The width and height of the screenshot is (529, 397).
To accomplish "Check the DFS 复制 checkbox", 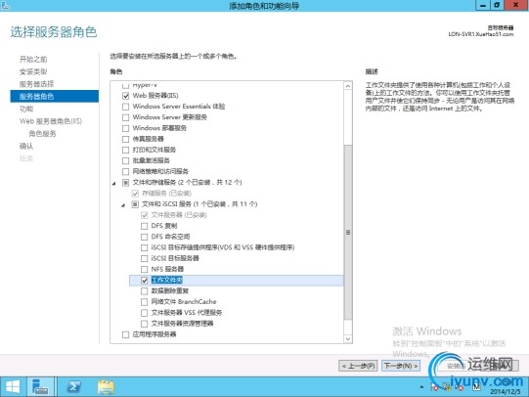I will pos(144,226).
